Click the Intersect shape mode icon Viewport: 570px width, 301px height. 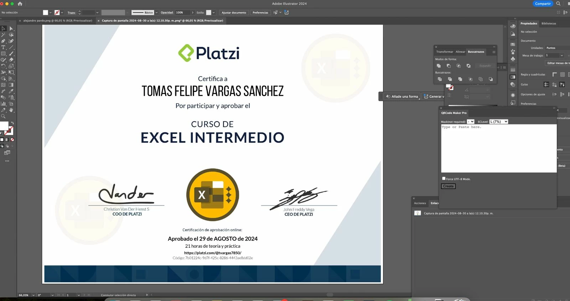(458, 66)
